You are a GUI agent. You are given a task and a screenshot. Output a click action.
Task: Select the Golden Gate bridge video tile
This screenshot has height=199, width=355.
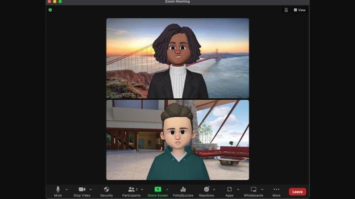pyautogui.click(x=177, y=58)
